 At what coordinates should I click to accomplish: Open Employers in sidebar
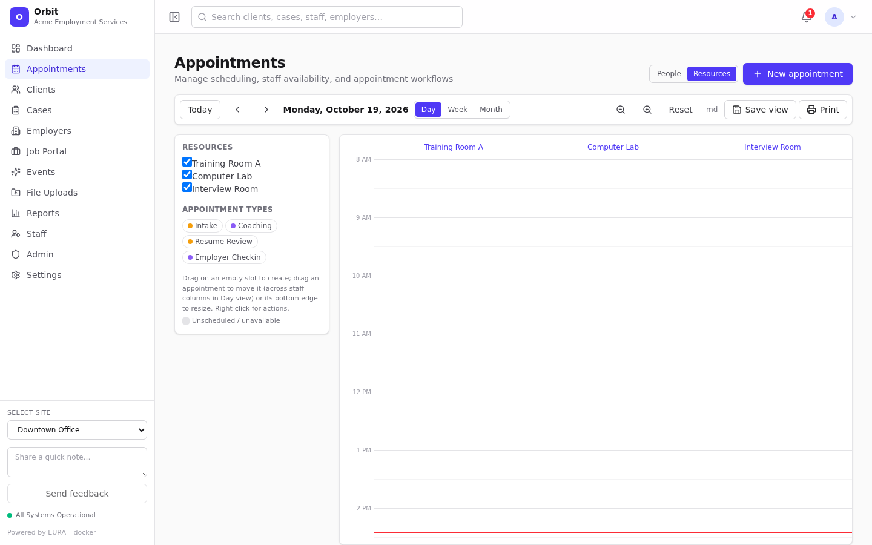77,131
